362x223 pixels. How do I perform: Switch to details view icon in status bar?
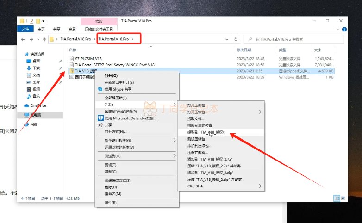tap(337, 198)
